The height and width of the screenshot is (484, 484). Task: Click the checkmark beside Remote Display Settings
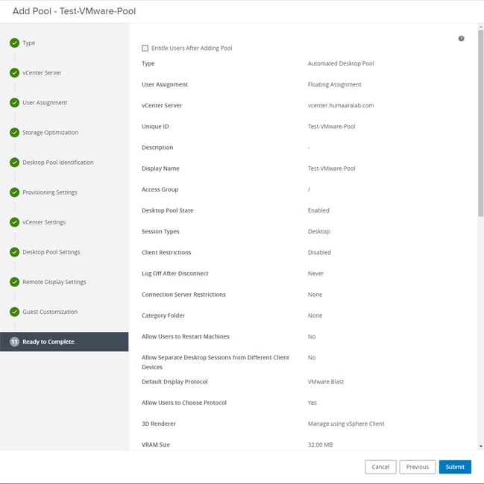click(x=14, y=282)
